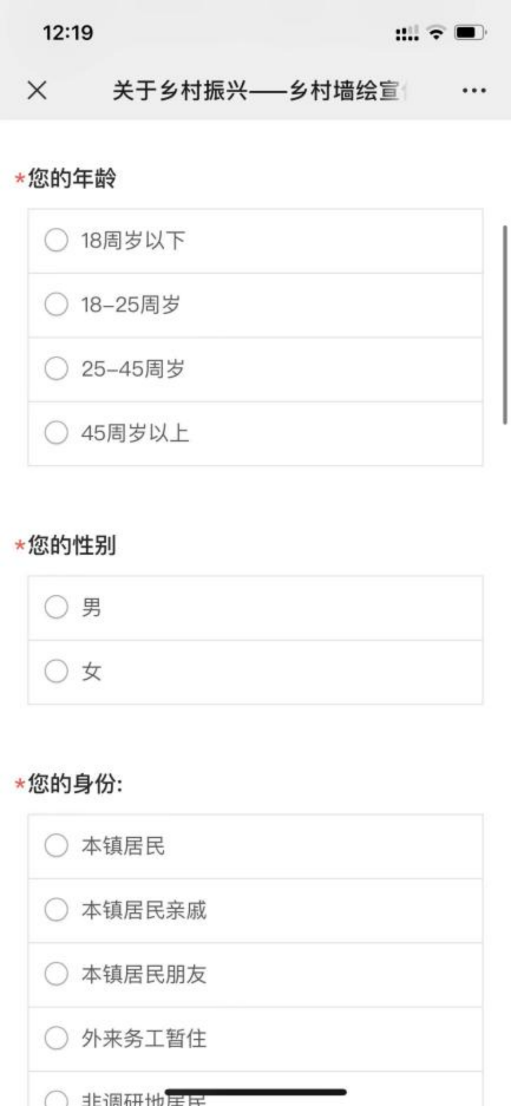This screenshot has height=1106, width=511.
Task: Open the three-dot more options menu
Action: coord(474,90)
